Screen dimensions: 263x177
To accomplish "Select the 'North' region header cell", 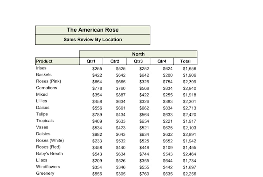I will pos(138,54).
